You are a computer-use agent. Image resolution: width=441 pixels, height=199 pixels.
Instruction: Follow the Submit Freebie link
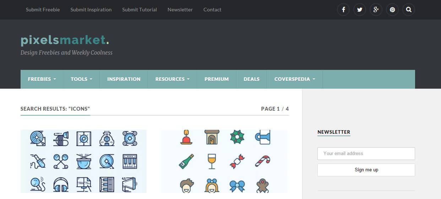pyautogui.click(x=43, y=10)
